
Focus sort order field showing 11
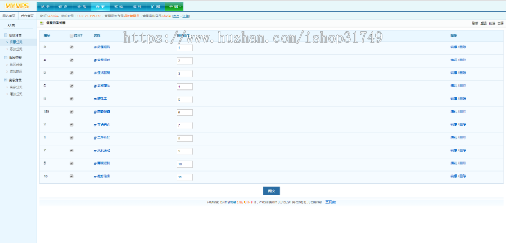tap(184, 177)
